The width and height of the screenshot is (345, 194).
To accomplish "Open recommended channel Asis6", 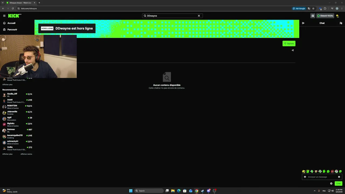I will click(17, 101).
